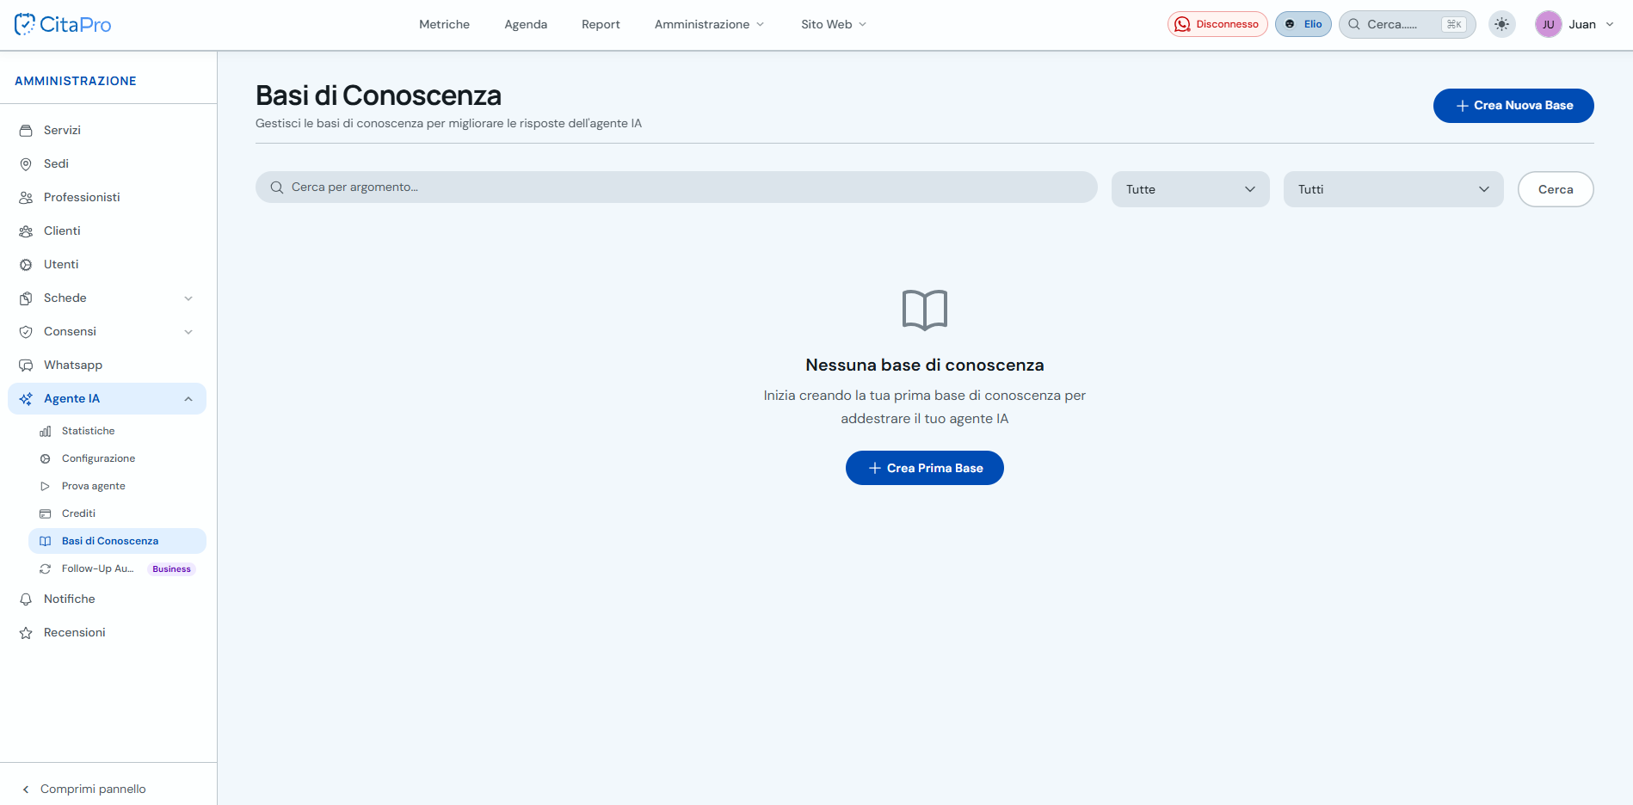Click the Configurazione gear icon
The image size is (1633, 805).
click(x=46, y=459)
